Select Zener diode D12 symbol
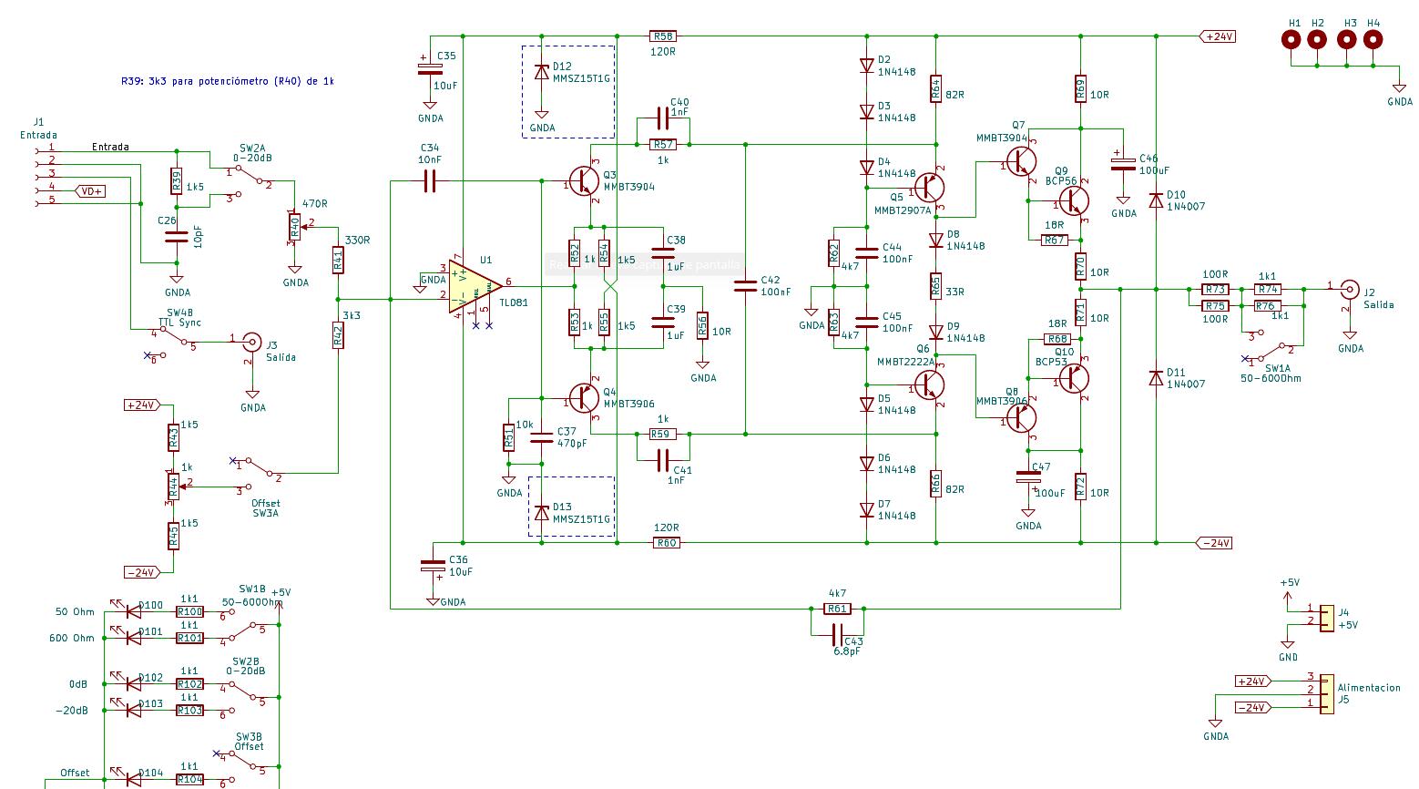This screenshot has width=1419, height=789. click(x=542, y=72)
